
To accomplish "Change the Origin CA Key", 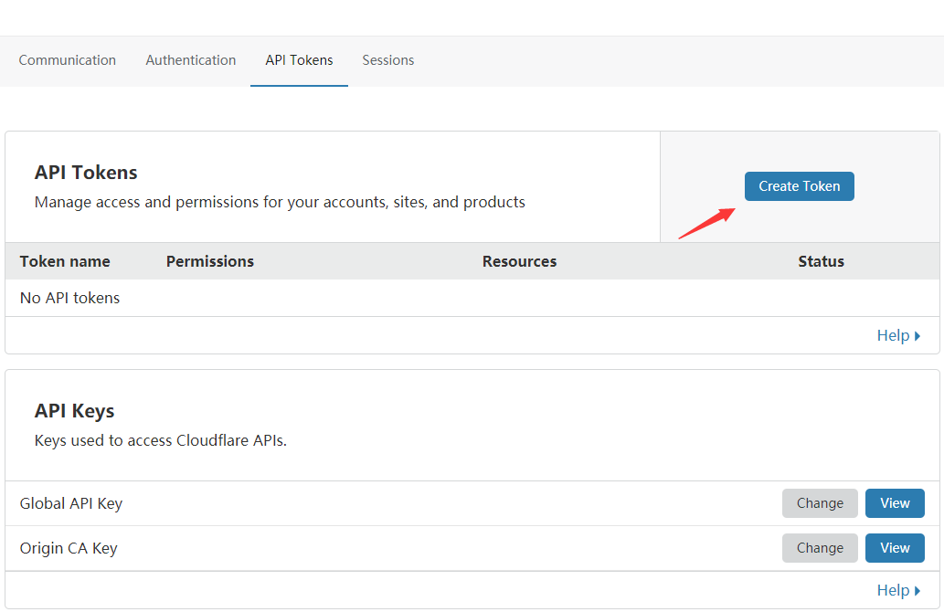I will click(x=820, y=548).
